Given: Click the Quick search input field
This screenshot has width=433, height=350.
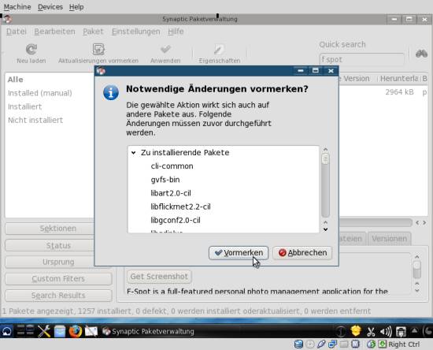Looking at the screenshot, I should 362,59.
